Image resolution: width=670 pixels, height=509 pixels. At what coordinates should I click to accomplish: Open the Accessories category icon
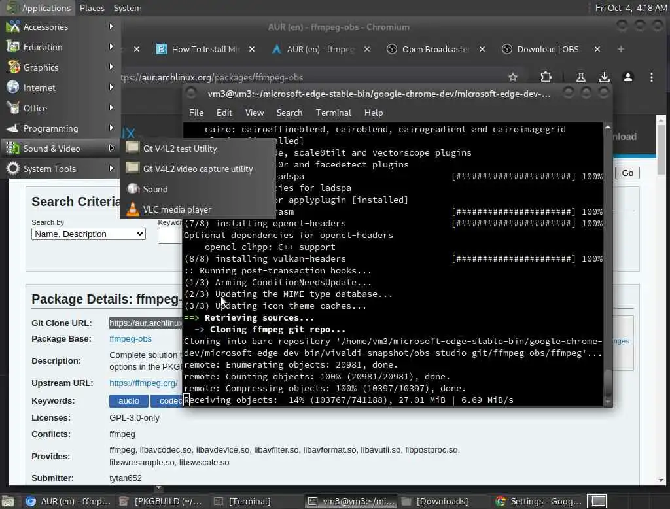pyautogui.click(x=13, y=27)
